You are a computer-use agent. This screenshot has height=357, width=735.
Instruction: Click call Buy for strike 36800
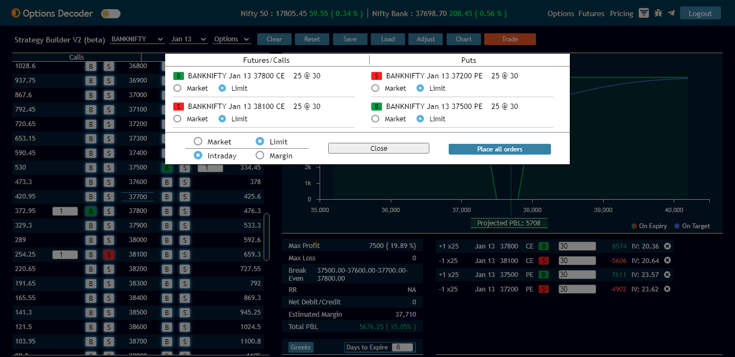pyautogui.click(x=91, y=66)
